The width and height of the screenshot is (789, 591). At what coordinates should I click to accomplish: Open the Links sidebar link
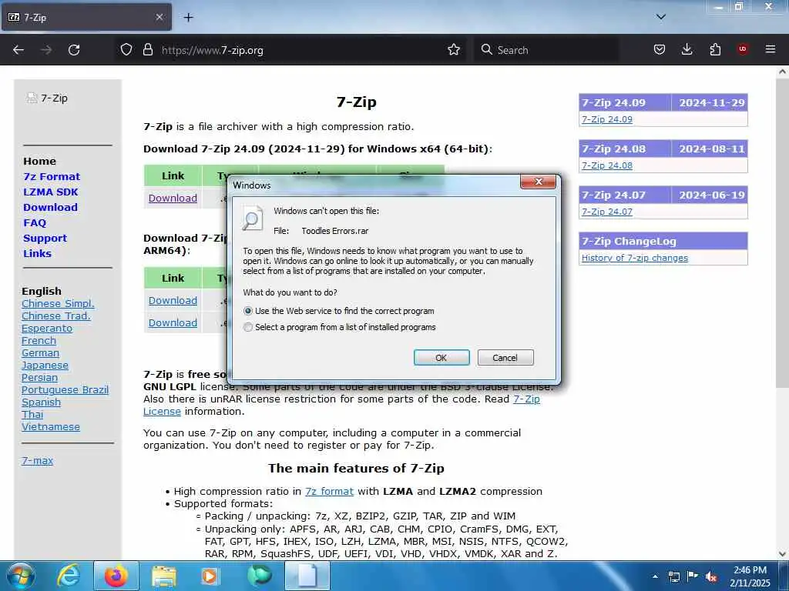(x=37, y=253)
